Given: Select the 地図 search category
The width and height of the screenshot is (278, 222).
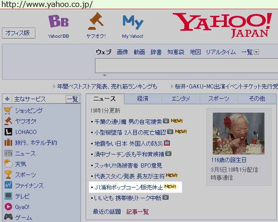Looking at the screenshot, I should pos(196,52).
